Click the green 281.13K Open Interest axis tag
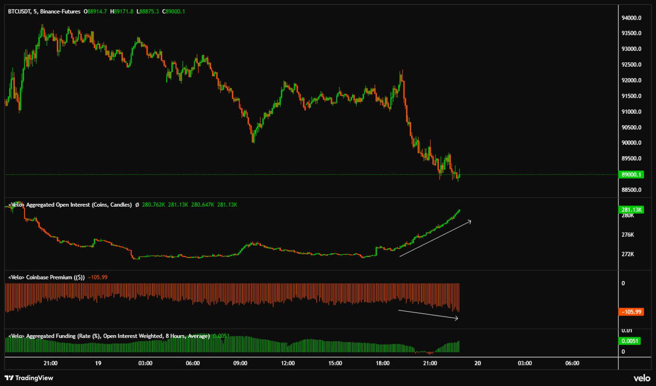The height and width of the screenshot is (386, 656). (631, 209)
